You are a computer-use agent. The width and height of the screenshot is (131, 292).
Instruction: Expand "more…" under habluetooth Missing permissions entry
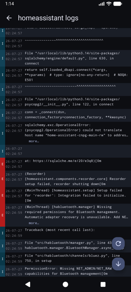34,223
